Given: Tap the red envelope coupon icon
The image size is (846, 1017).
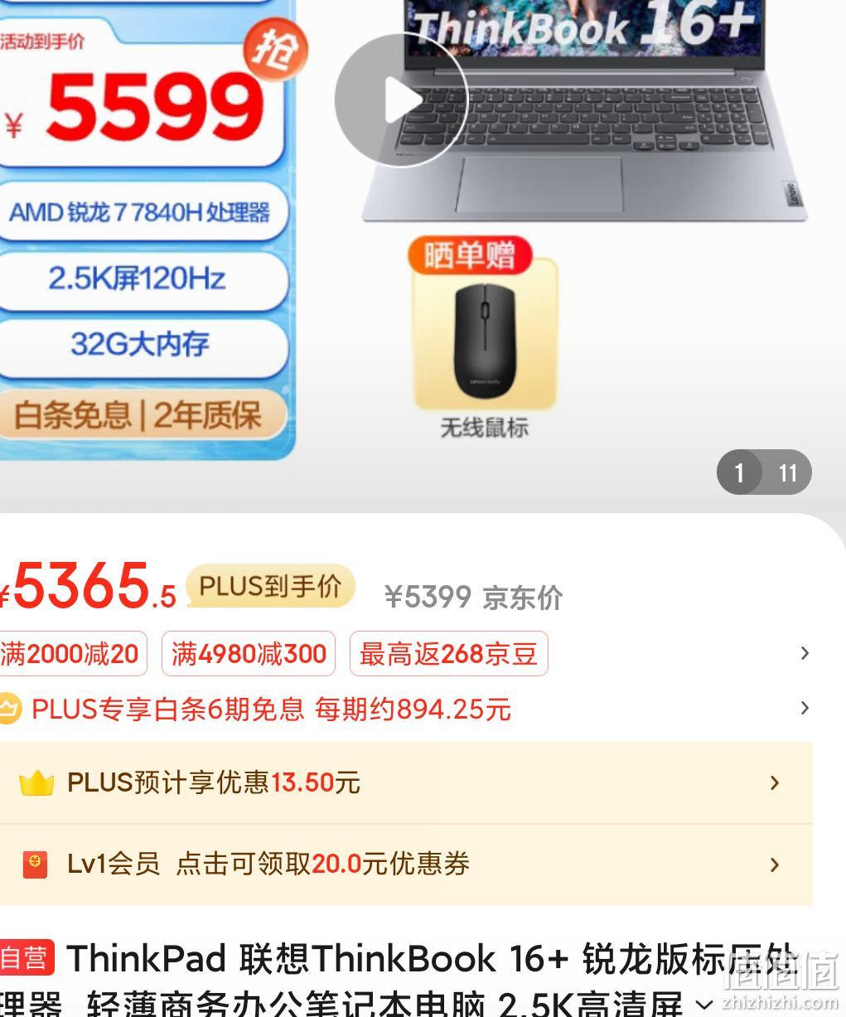Looking at the screenshot, I should pos(35,864).
